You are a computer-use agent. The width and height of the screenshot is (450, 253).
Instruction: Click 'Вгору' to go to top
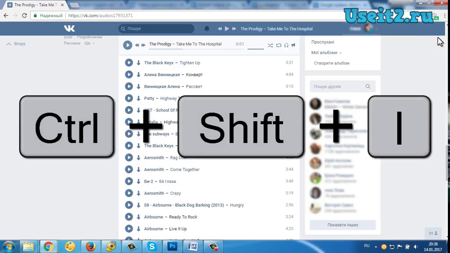(16, 44)
